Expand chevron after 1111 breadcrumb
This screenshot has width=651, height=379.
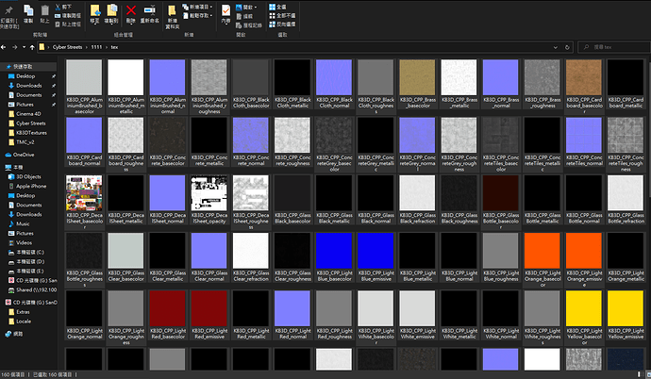point(107,47)
